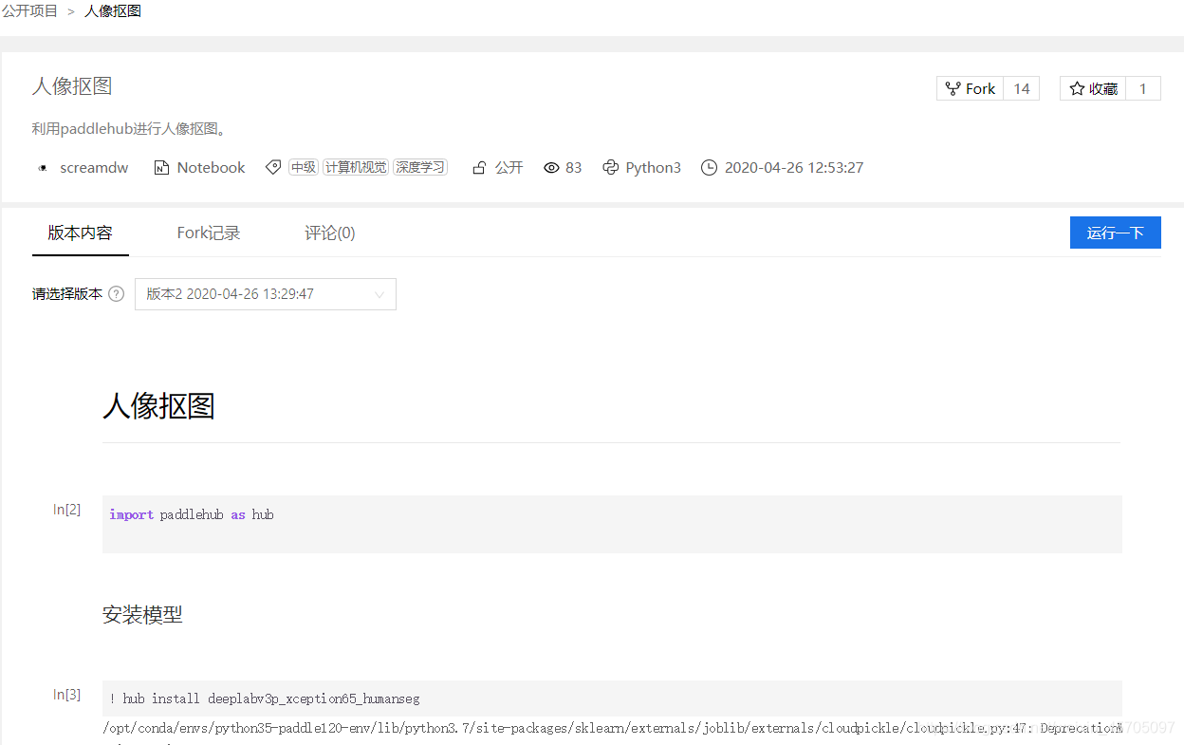
Task: Click the tag label icon
Action: coord(273,167)
